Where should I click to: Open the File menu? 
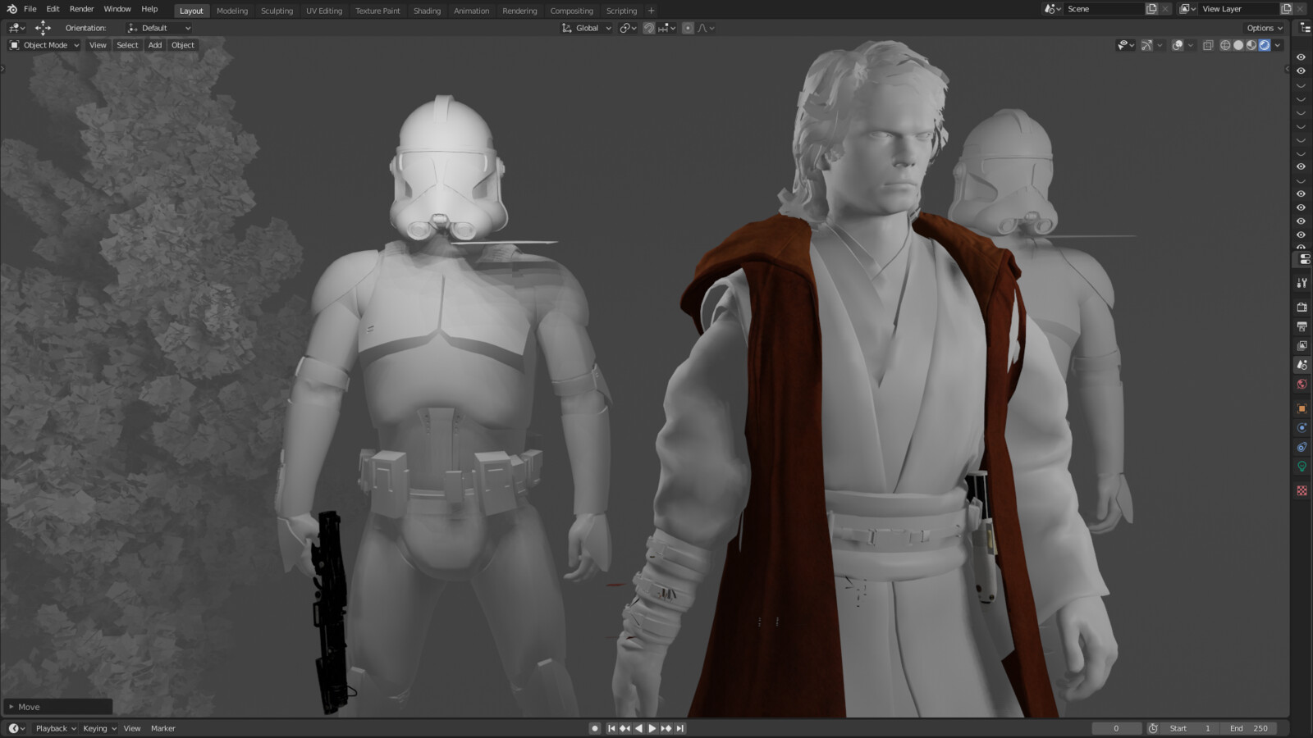[x=30, y=9]
